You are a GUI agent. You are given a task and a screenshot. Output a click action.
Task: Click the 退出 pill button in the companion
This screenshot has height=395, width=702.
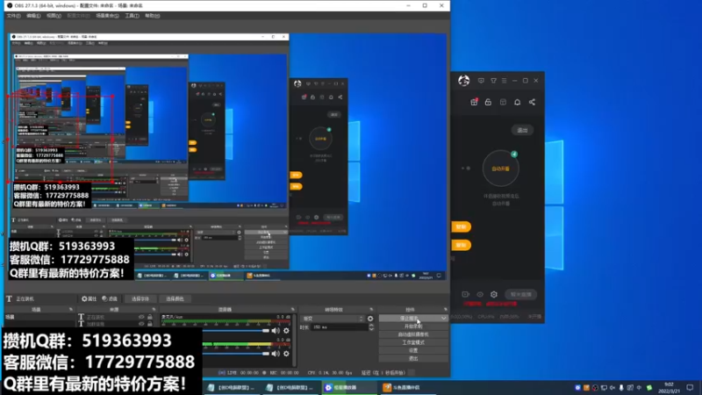[522, 130]
